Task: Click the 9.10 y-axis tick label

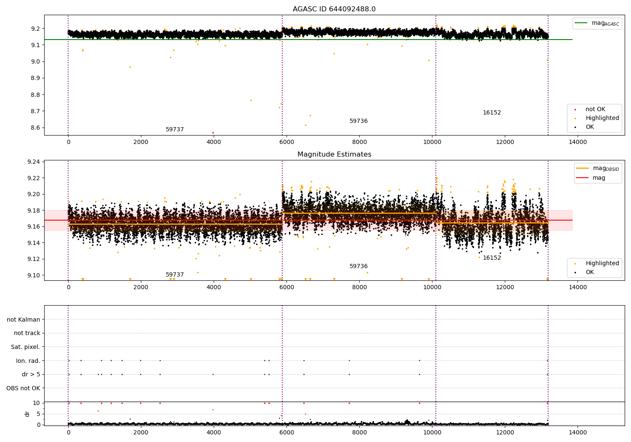Action: (x=34, y=275)
